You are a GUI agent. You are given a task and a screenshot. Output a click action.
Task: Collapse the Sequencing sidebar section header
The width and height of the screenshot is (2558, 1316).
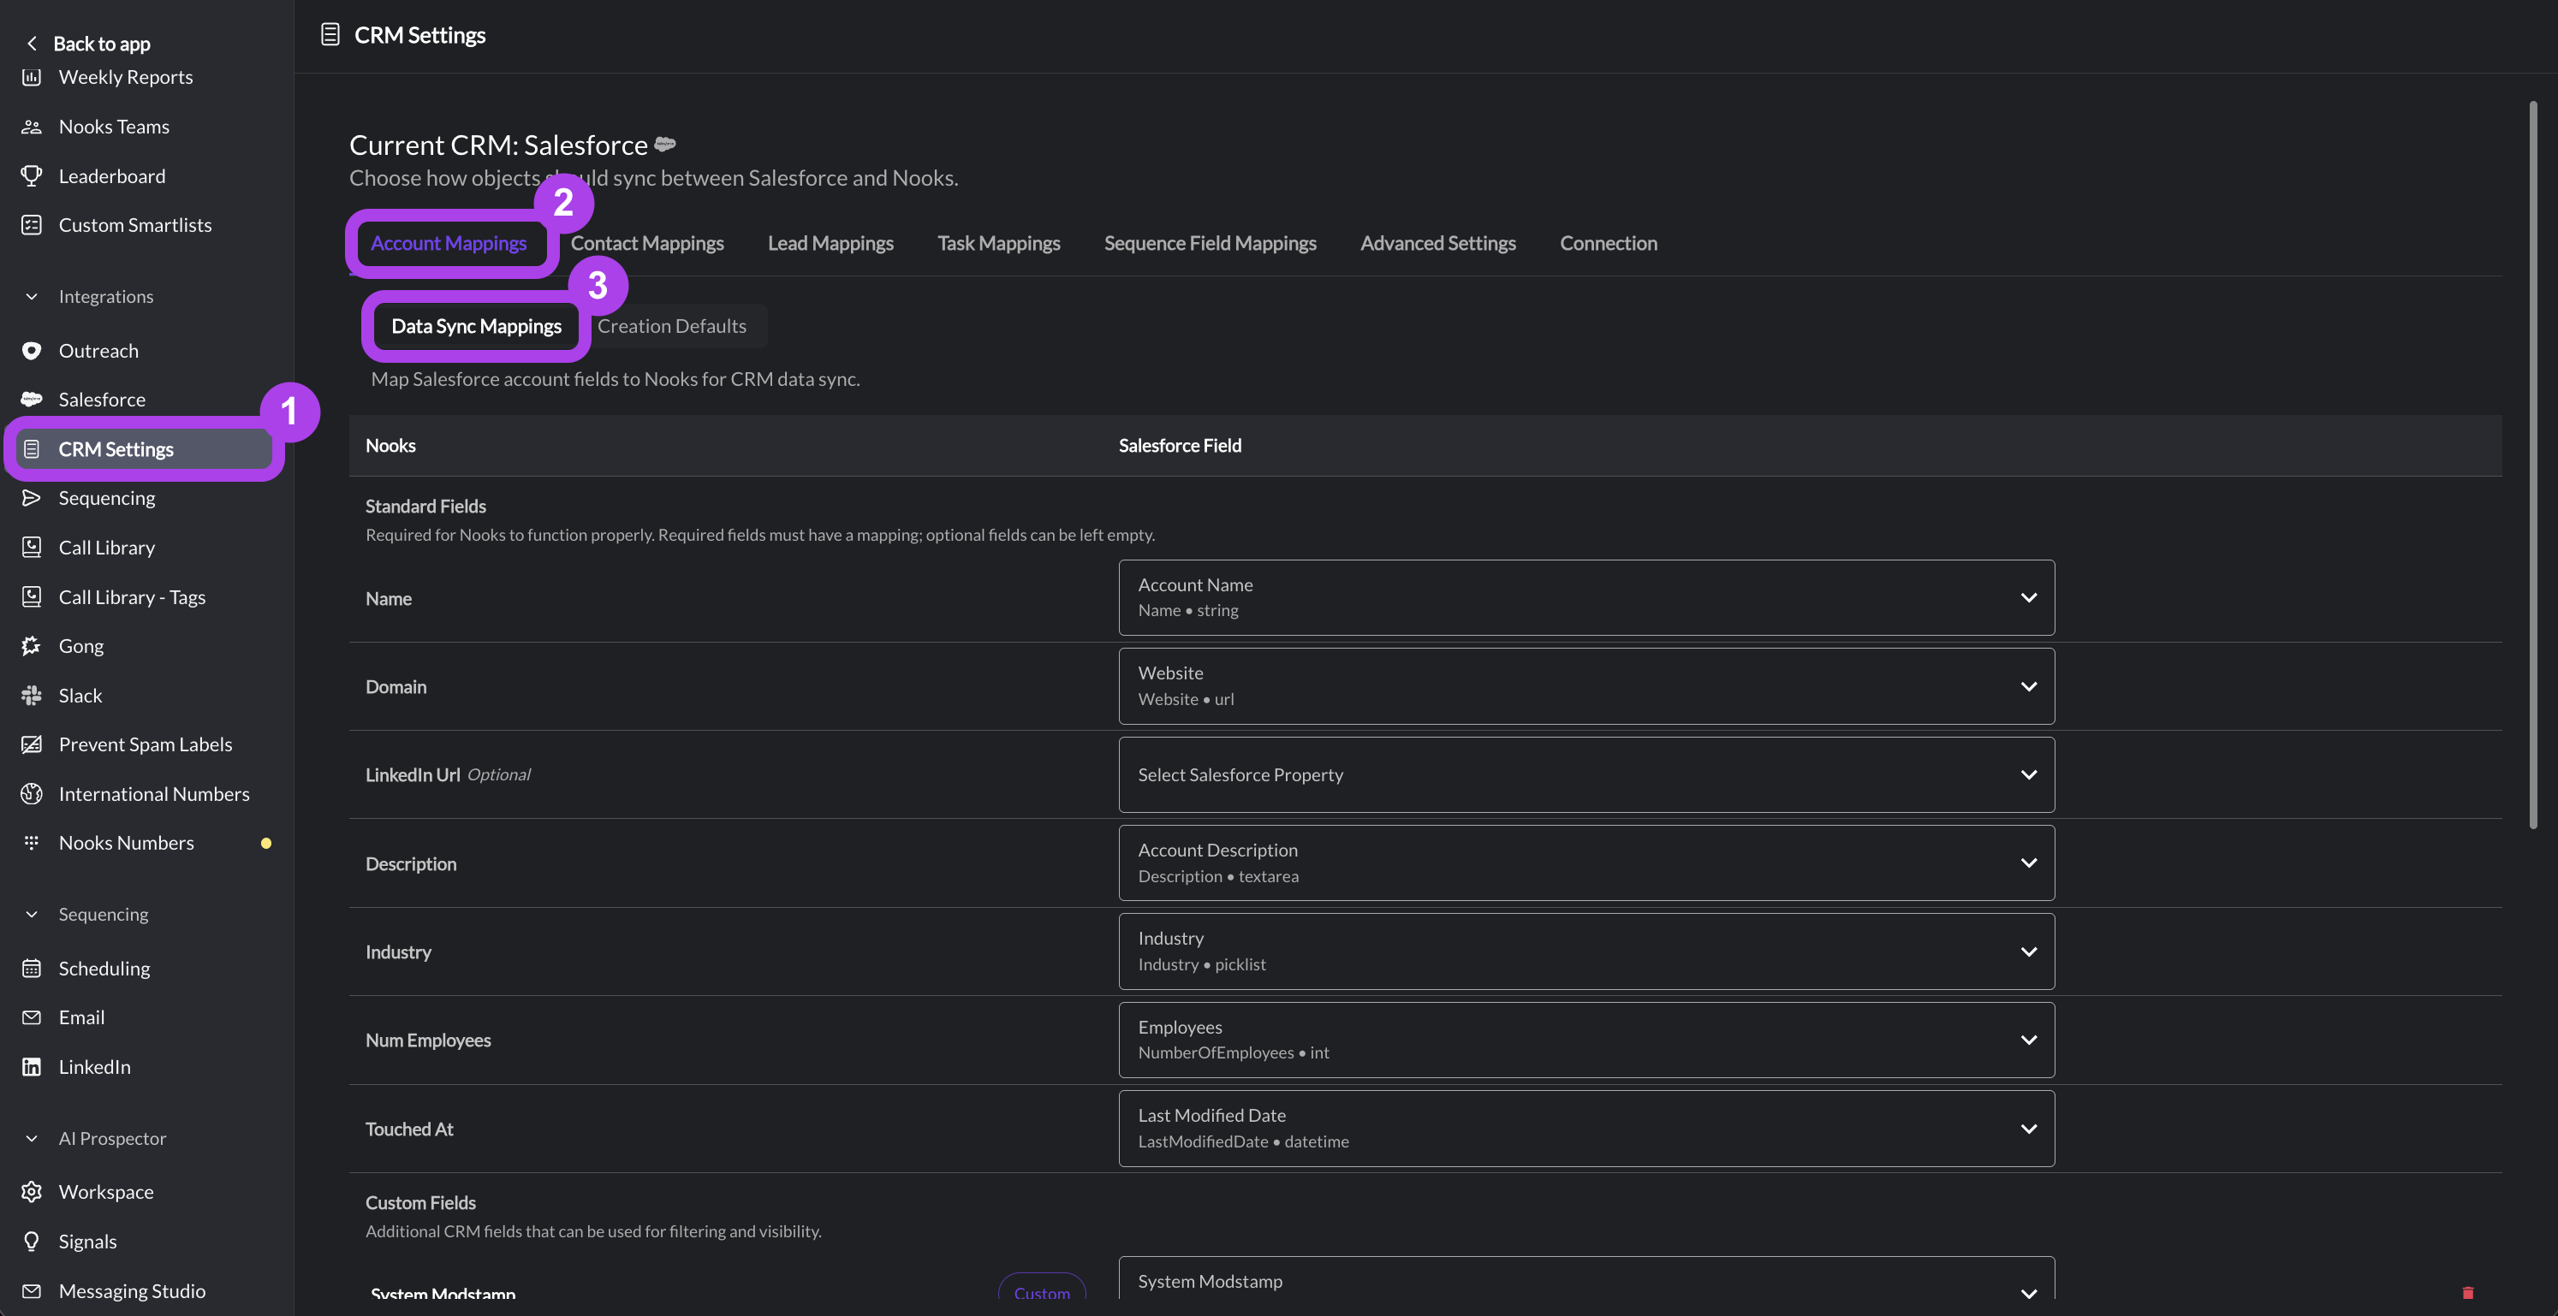(32, 914)
